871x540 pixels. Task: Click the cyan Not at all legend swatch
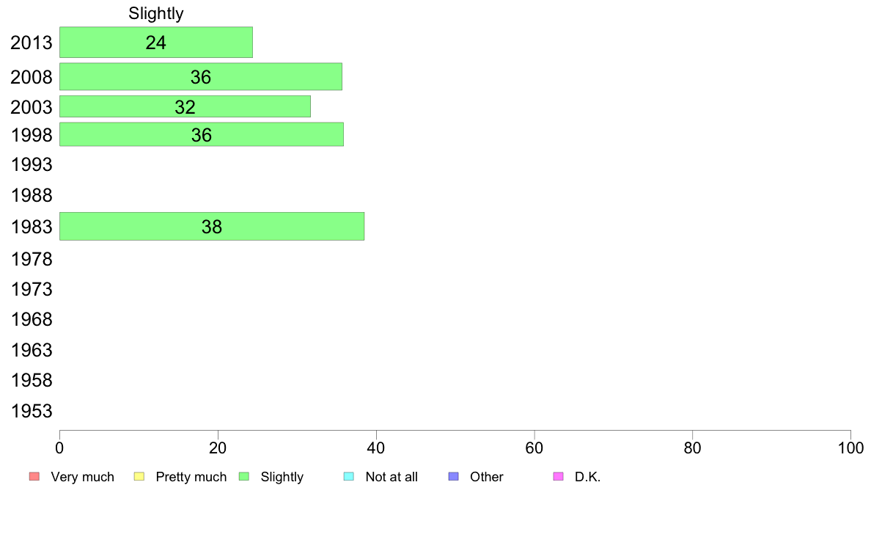349,477
